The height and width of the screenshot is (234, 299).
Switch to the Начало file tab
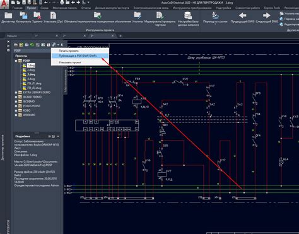(12, 36)
